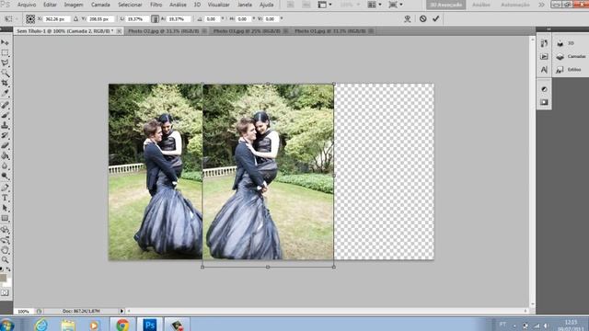Switch to warp mode icon
The image size is (589, 331).
point(408,18)
